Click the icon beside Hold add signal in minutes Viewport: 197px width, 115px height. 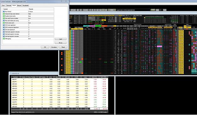click(x=4, y=34)
